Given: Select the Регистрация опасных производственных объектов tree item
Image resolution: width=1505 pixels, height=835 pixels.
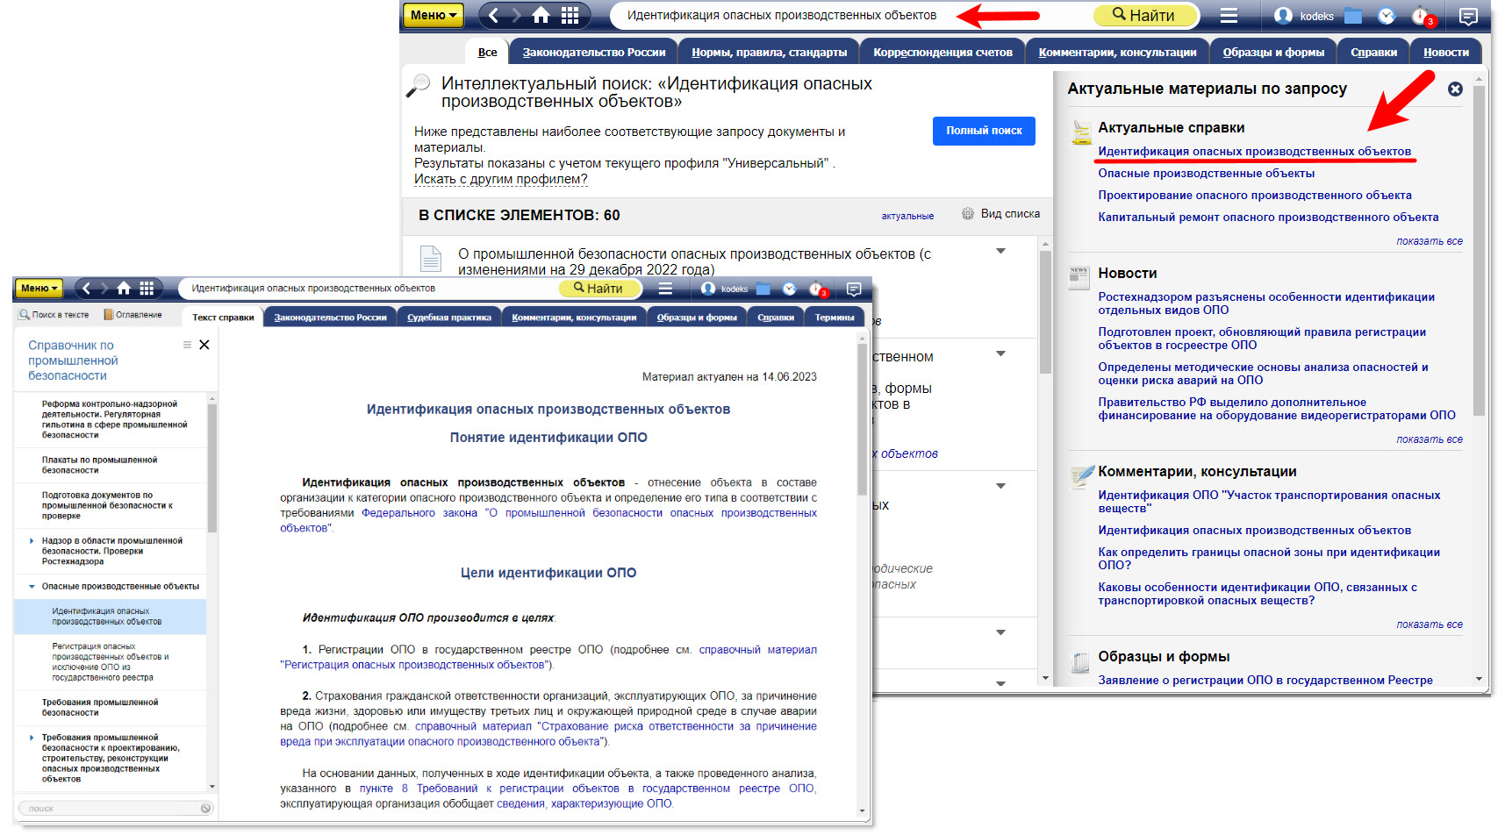Looking at the screenshot, I should 110,662.
